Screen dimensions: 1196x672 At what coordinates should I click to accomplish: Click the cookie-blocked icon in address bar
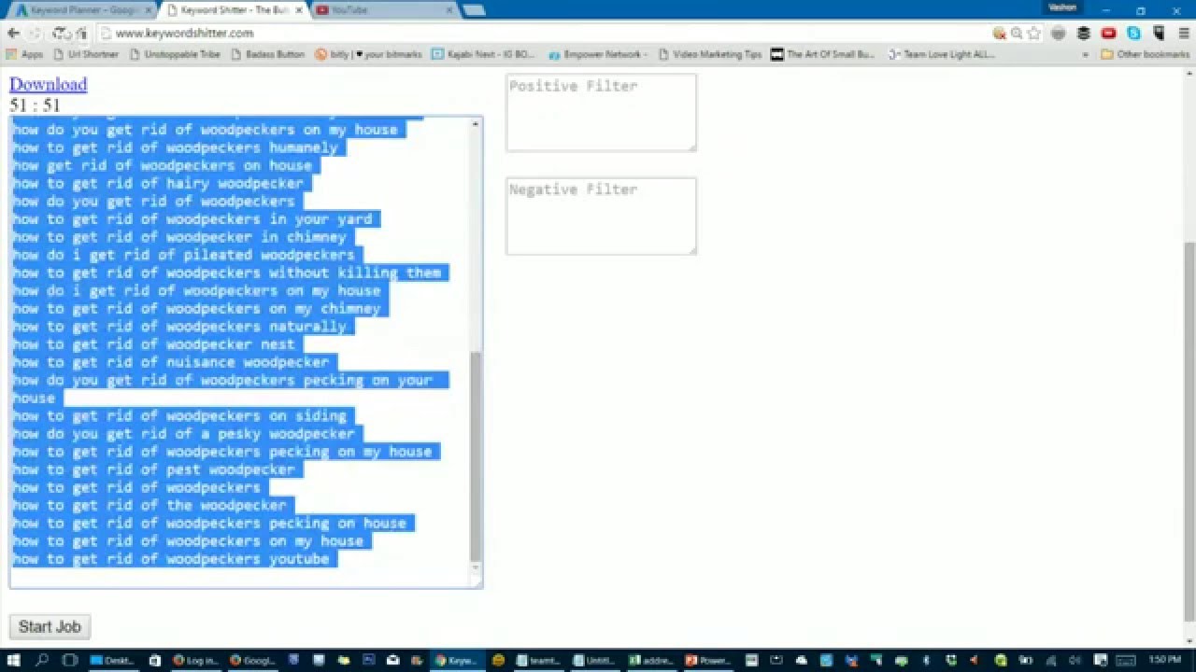[999, 33]
